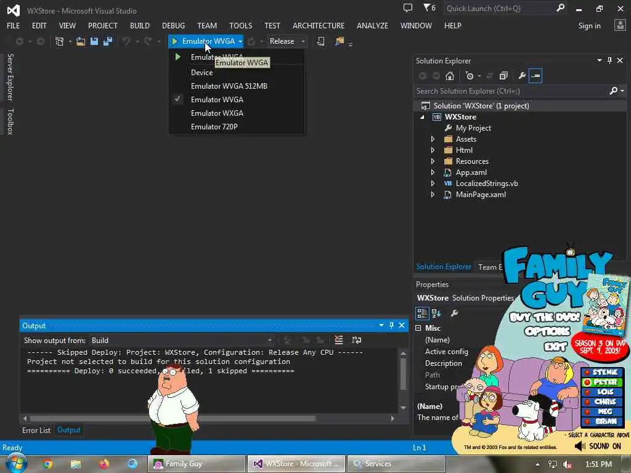Toggle Word Wrap in the Output panel
The image size is (631, 473).
[x=357, y=340]
